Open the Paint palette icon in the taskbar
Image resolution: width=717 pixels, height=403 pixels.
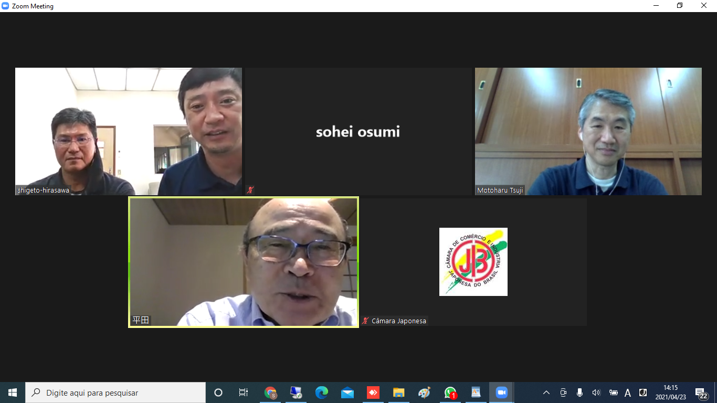tap(424, 393)
